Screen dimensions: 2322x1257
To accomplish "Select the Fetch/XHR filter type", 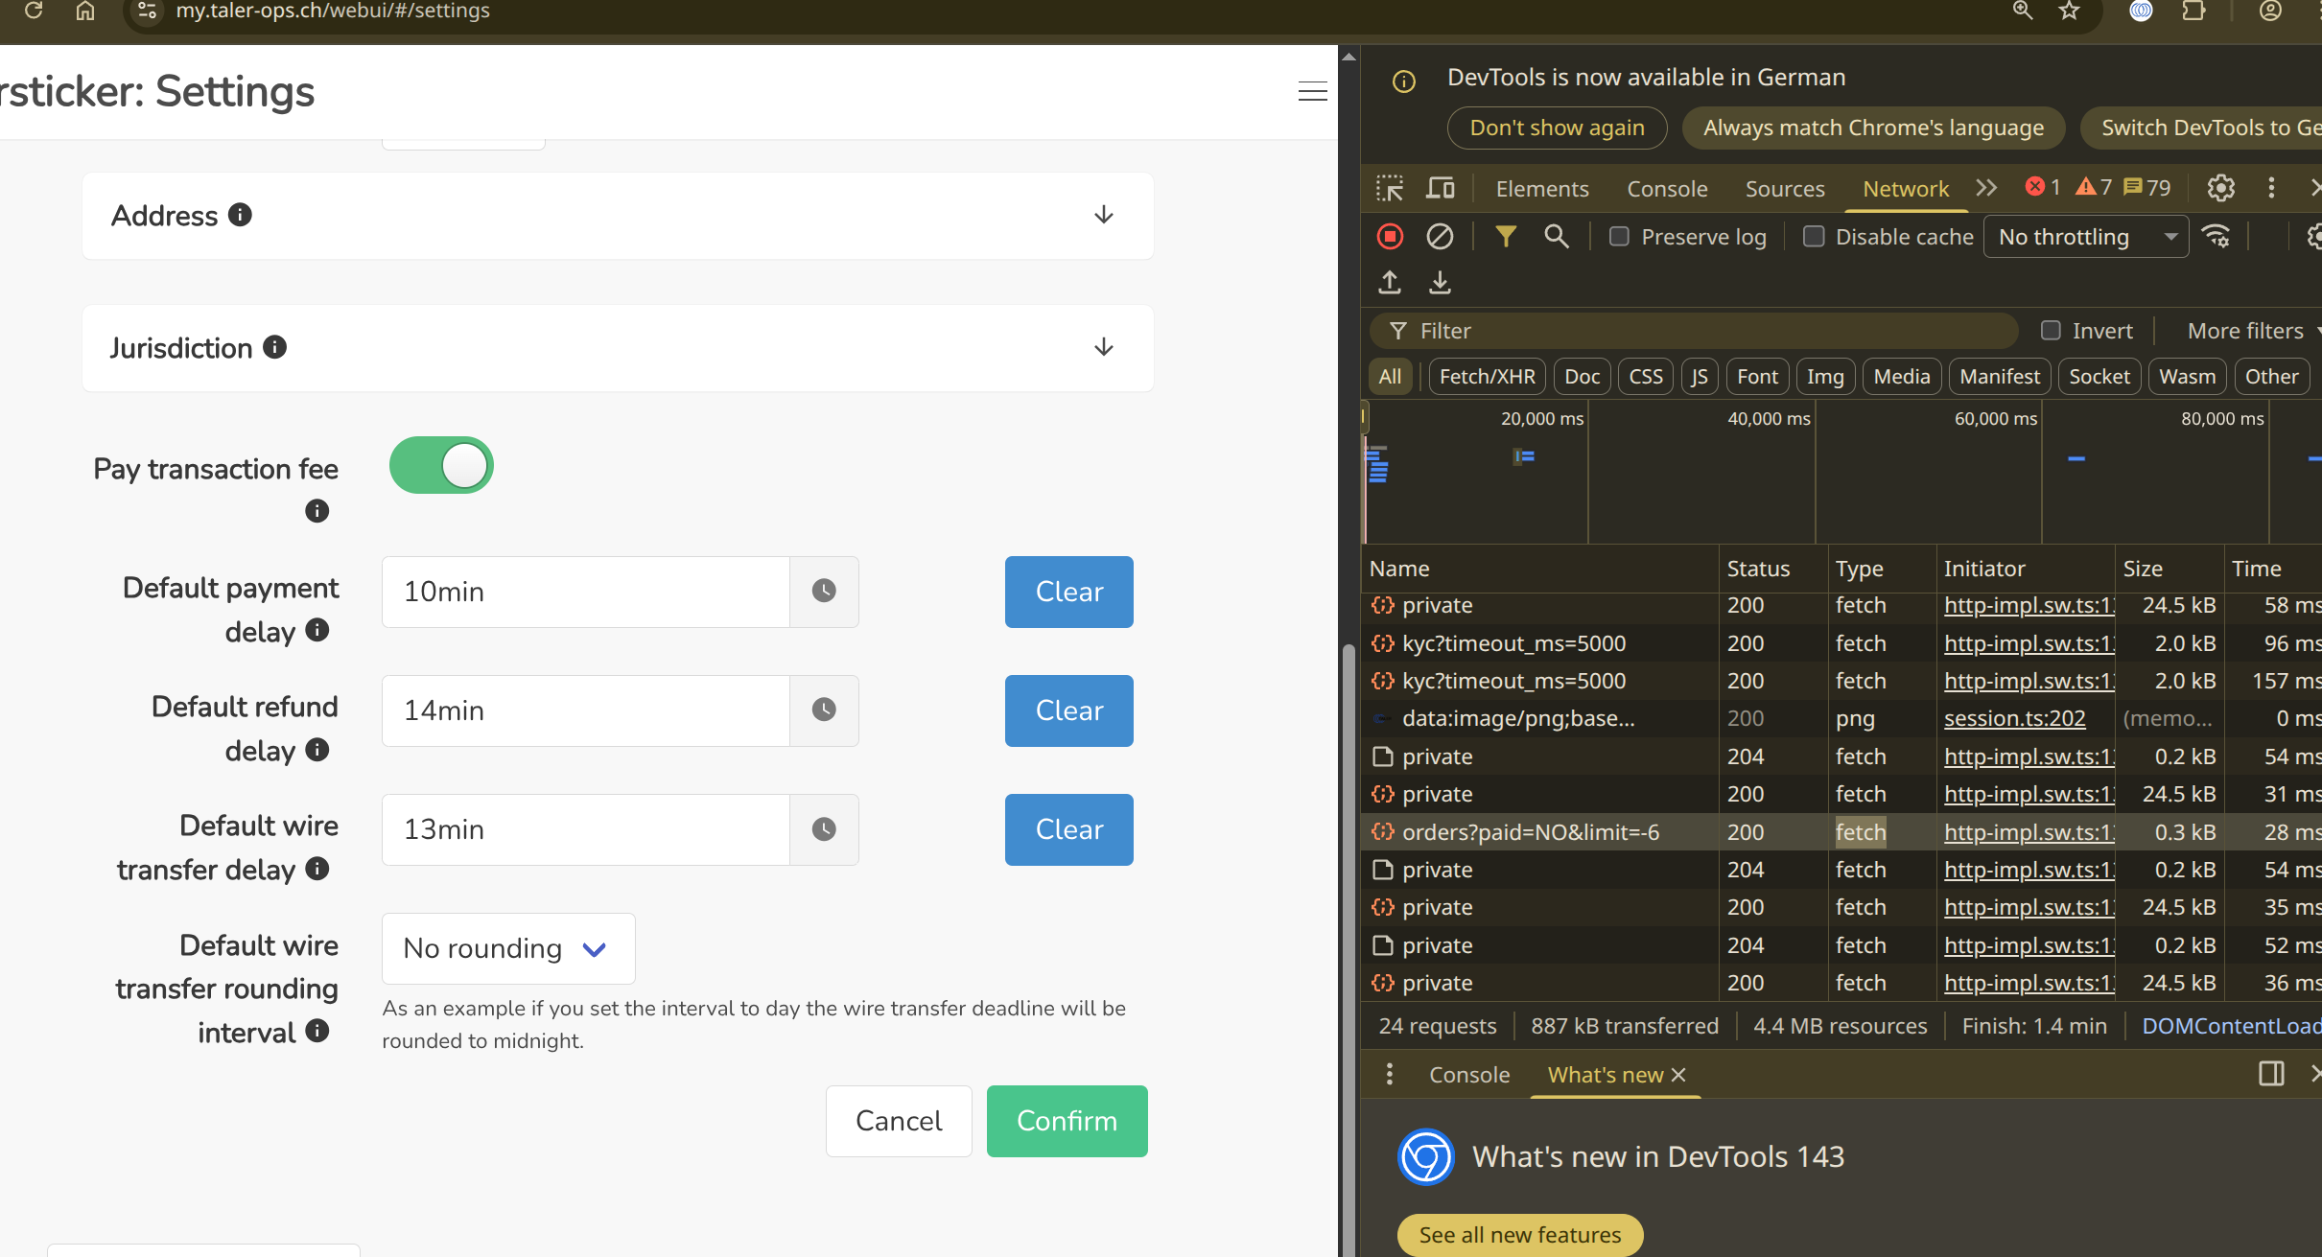I will [1487, 377].
